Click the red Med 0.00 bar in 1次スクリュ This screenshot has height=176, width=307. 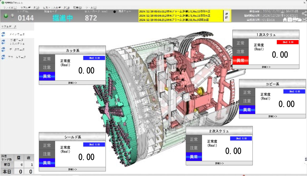point(287,42)
